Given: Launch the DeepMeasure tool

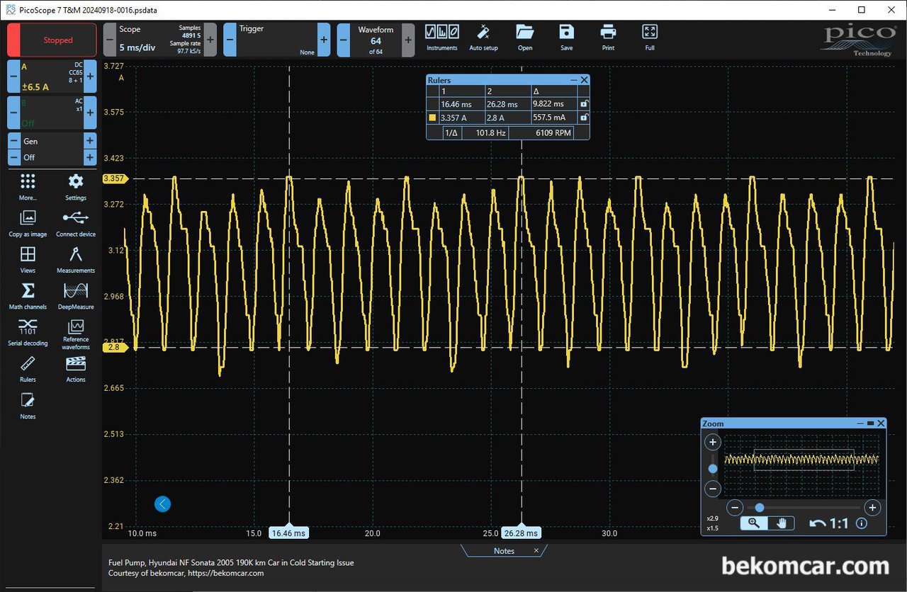Looking at the screenshot, I should [x=76, y=295].
